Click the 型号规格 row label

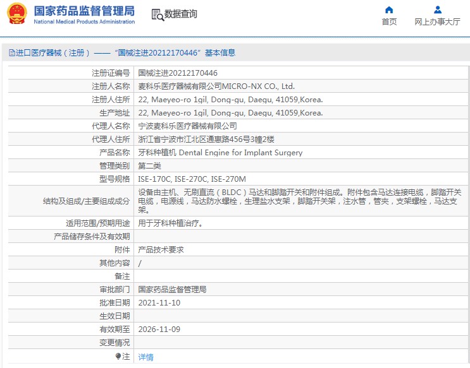pyautogui.click(x=114, y=179)
